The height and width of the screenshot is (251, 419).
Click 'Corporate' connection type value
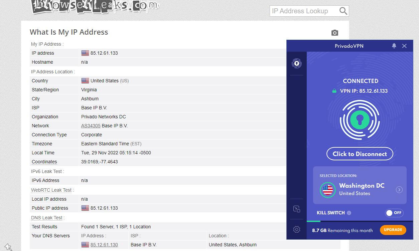(x=92, y=135)
